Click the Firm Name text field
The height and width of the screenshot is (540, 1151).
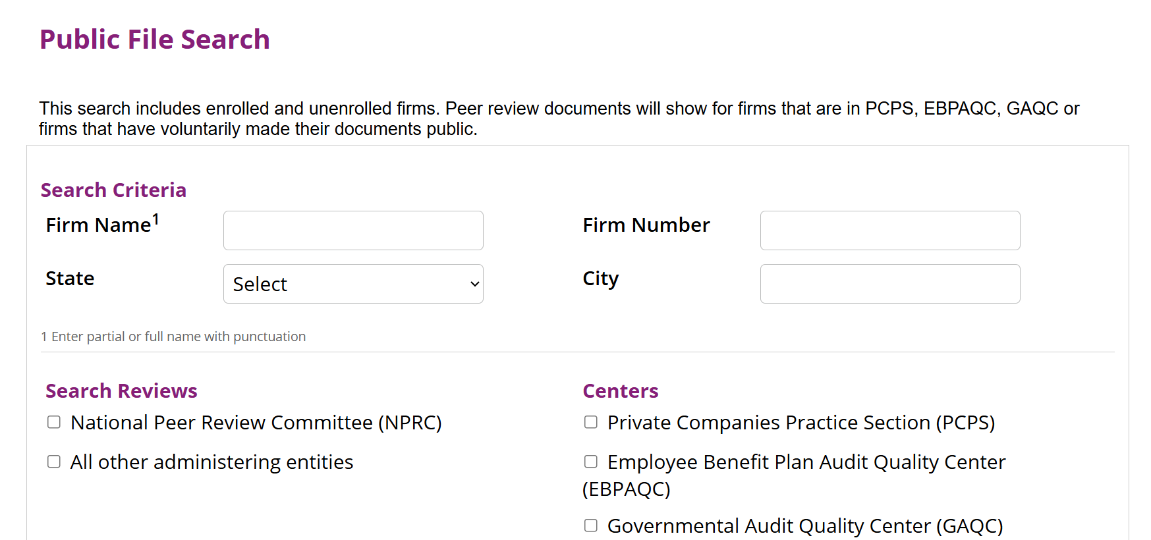point(353,230)
